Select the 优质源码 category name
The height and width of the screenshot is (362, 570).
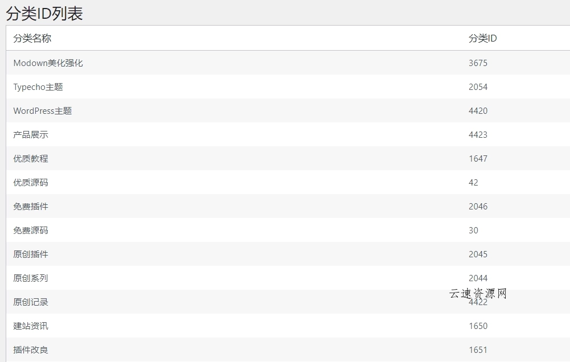click(31, 183)
